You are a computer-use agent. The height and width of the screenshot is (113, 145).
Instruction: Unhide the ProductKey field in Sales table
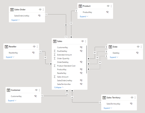[81, 69]
